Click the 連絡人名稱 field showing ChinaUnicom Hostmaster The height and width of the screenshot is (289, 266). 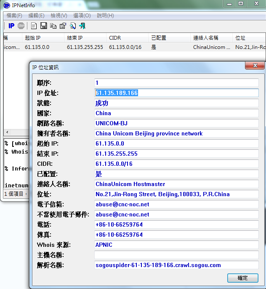(x=176, y=184)
